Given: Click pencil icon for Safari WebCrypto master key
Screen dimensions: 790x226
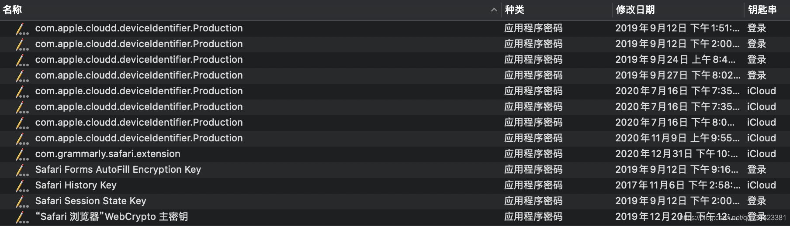Looking at the screenshot, I should 22,217.
